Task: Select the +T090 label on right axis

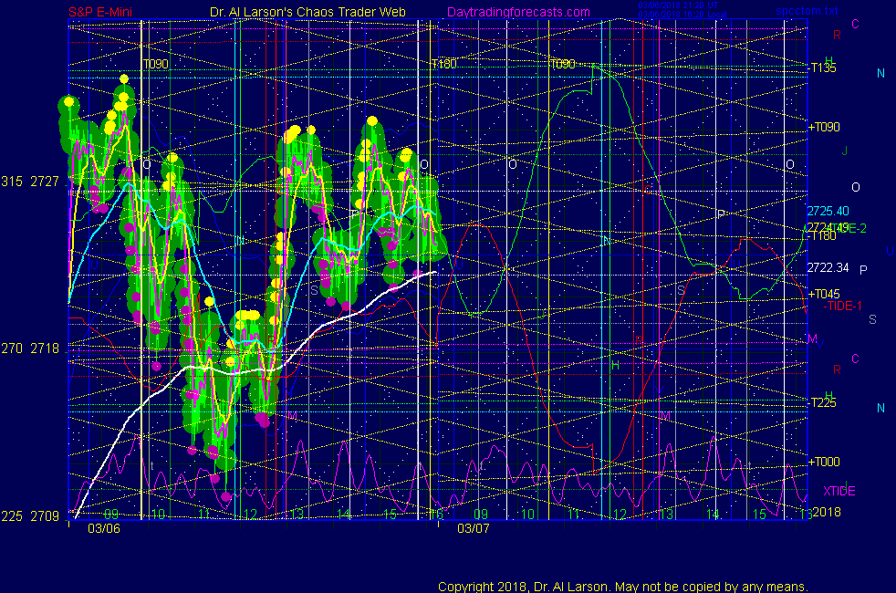Action: coord(825,128)
